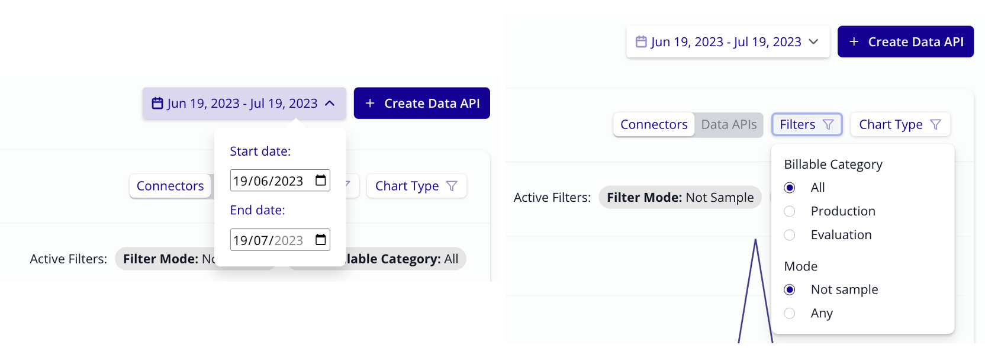Click funnel icon on right Filters button

(x=828, y=124)
